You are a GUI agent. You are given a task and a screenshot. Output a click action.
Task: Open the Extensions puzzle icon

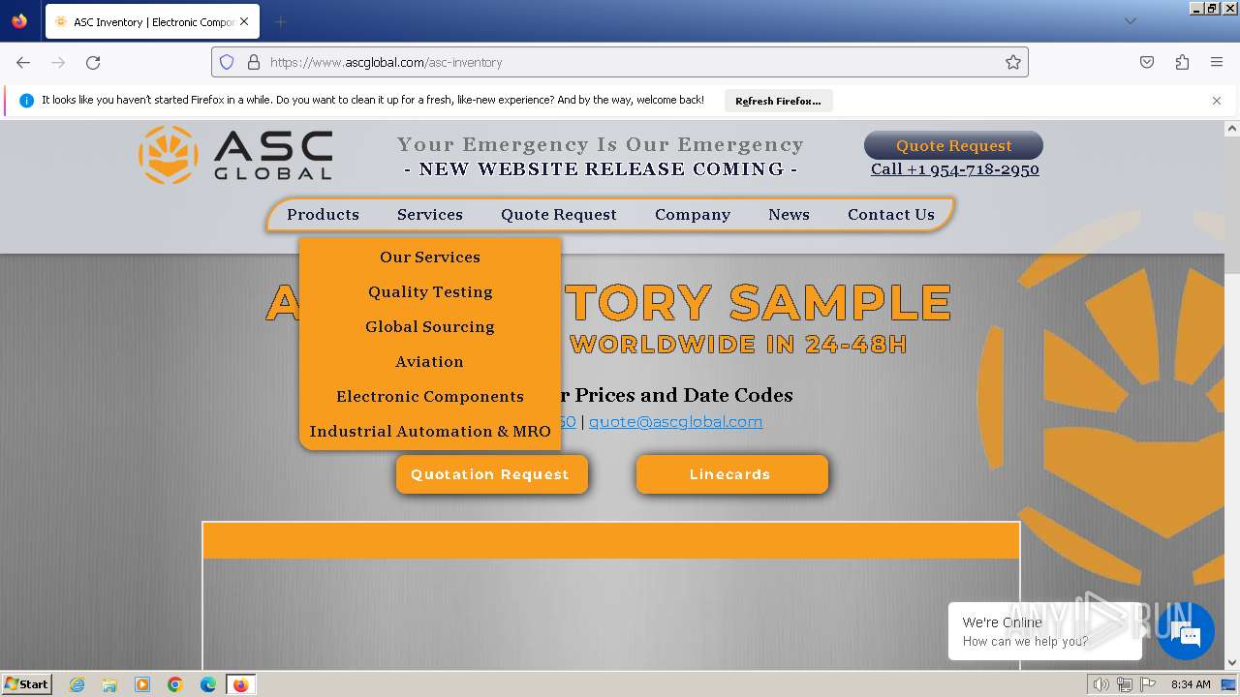click(1182, 62)
